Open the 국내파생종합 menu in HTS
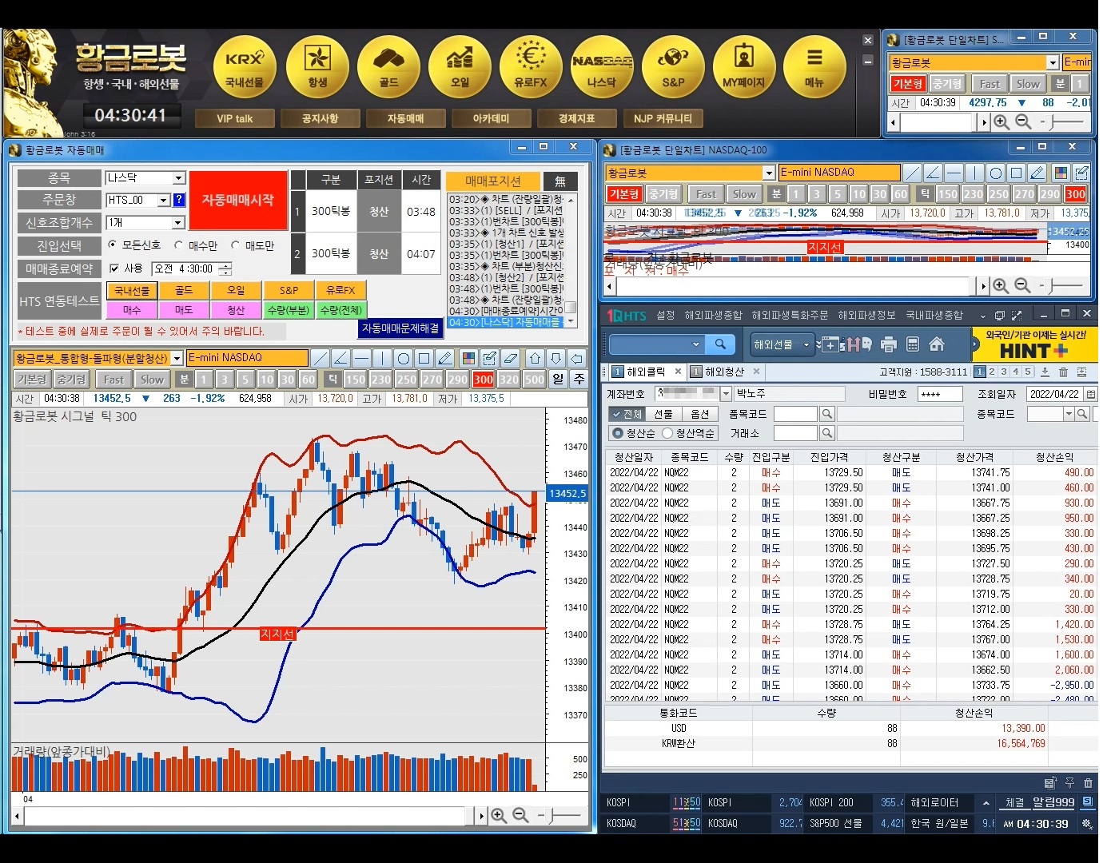This screenshot has height=863, width=1103. [934, 315]
